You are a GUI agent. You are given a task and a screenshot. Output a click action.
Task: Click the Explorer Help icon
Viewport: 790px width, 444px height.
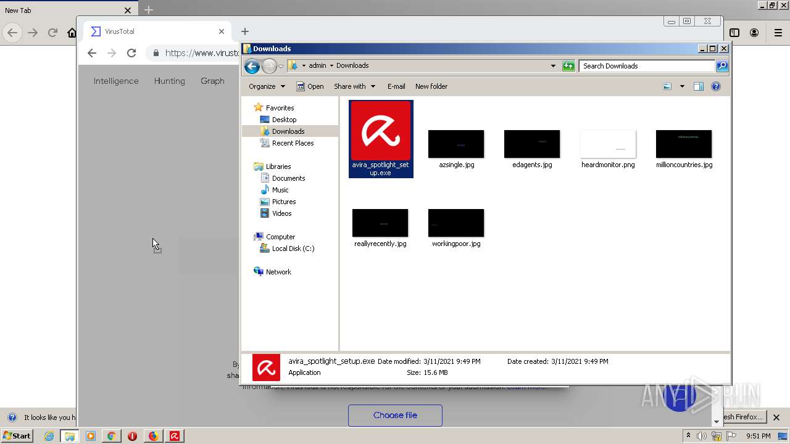click(716, 86)
